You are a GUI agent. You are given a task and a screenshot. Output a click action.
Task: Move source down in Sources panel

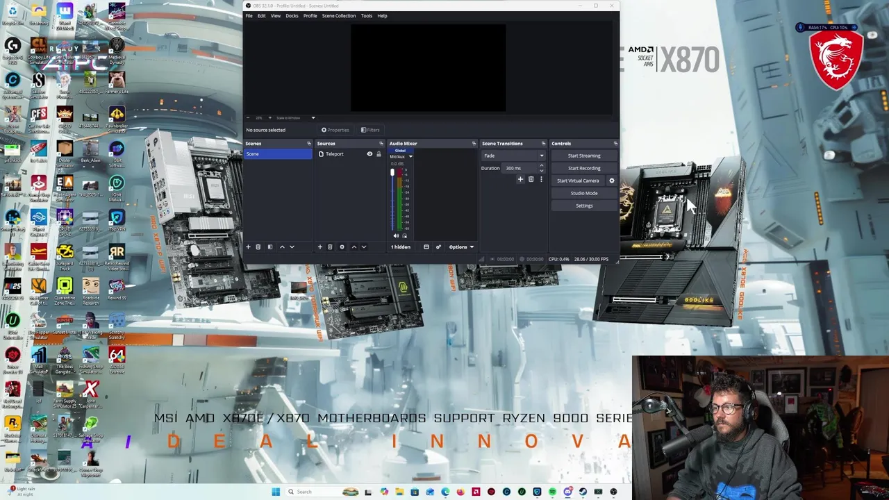(x=363, y=247)
